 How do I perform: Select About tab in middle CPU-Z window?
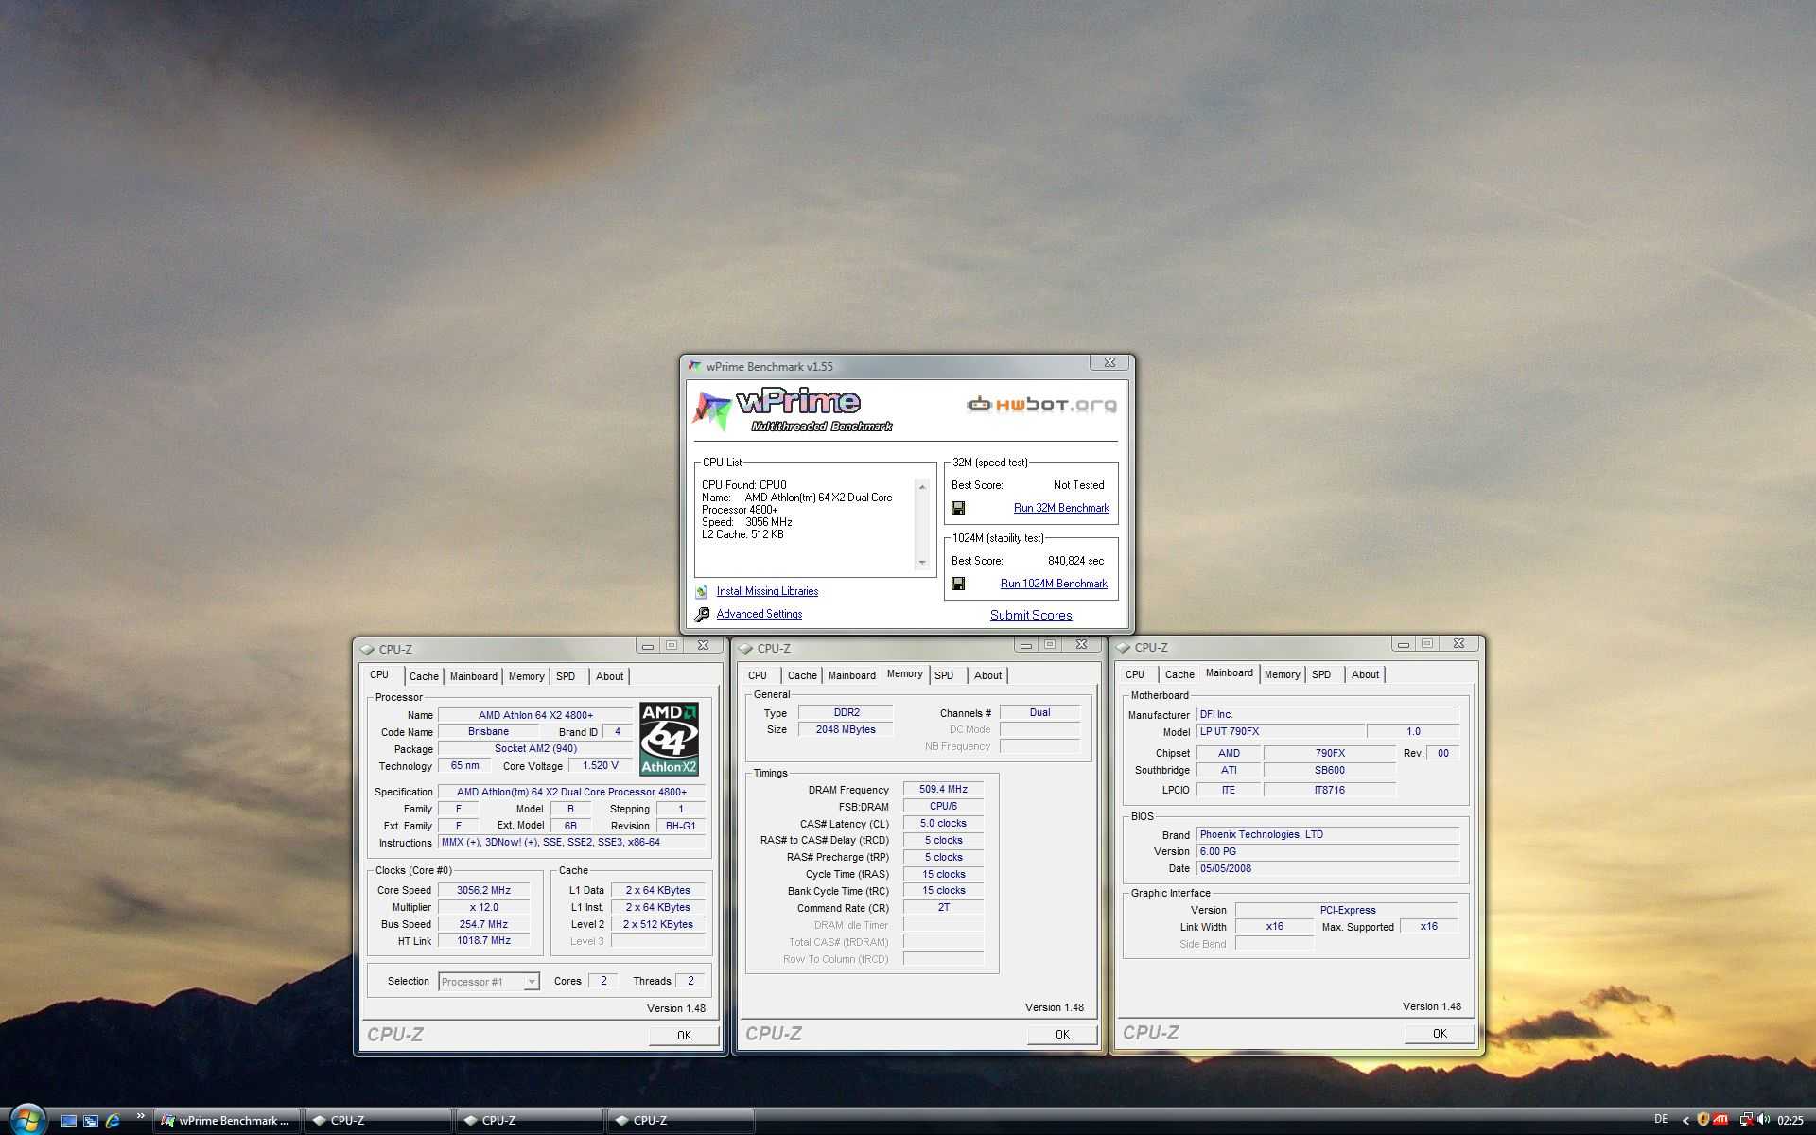[987, 675]
